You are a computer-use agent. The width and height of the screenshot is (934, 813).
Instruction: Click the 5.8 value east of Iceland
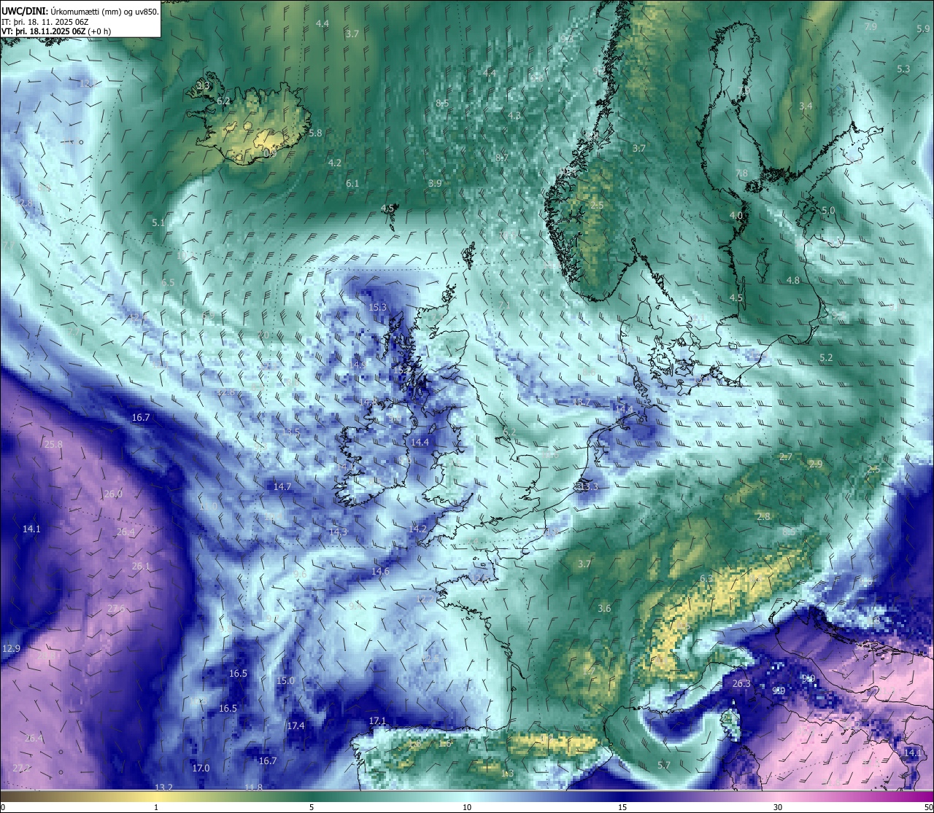[x=315, y=133]
